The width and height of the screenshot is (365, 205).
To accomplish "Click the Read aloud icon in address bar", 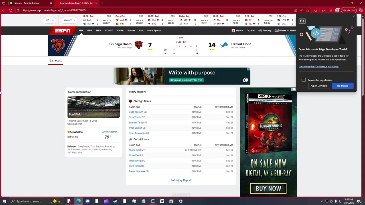I will click(x=301, y=10).
